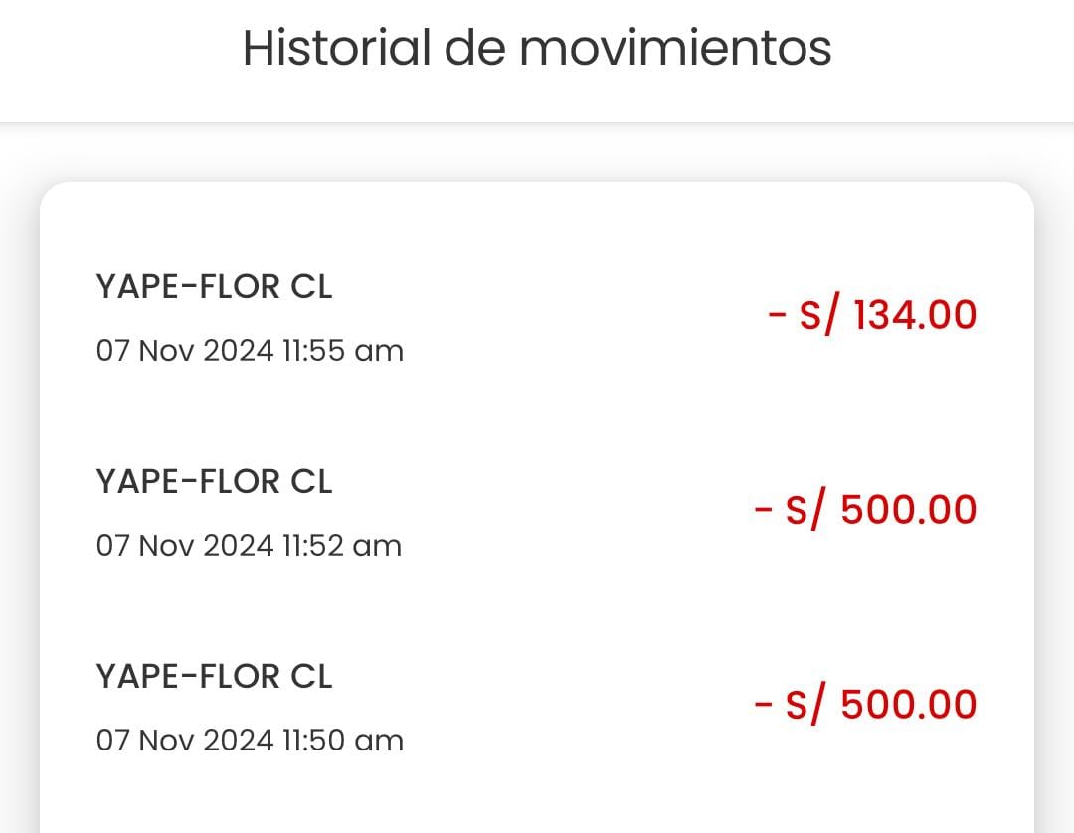The height and width of the screenshot is (833, 1074).
Task: Select YAPE-FLOR CL name above 11:52 am
Action: (214, 482)
